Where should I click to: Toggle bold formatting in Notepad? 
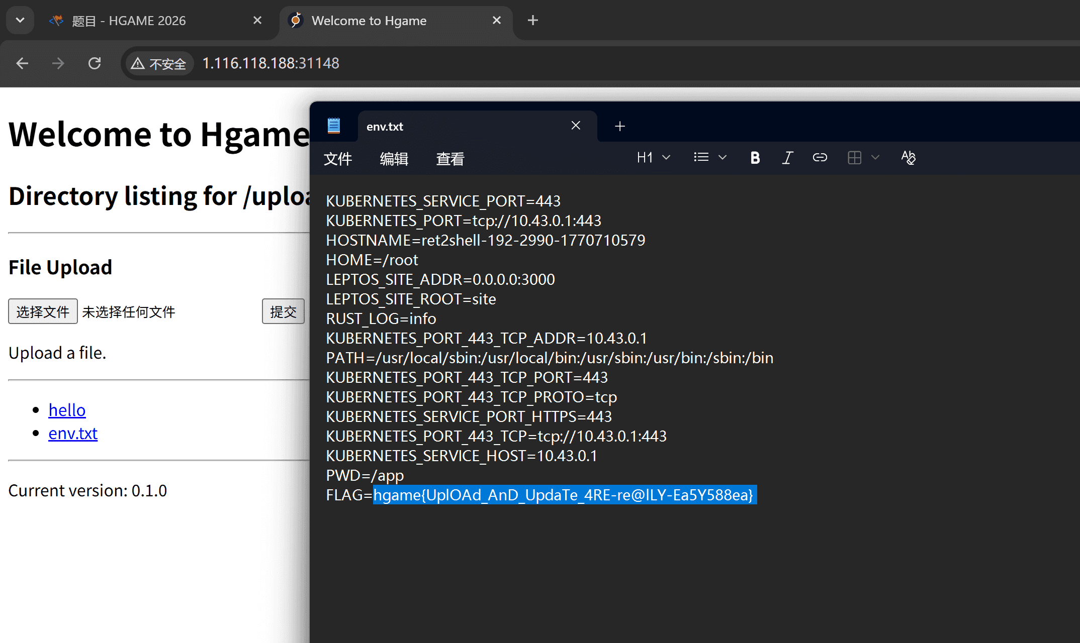[755, 158]
